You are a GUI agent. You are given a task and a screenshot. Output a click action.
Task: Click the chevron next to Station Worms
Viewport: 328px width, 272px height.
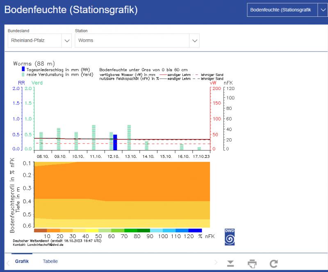(x=194, y=40)
